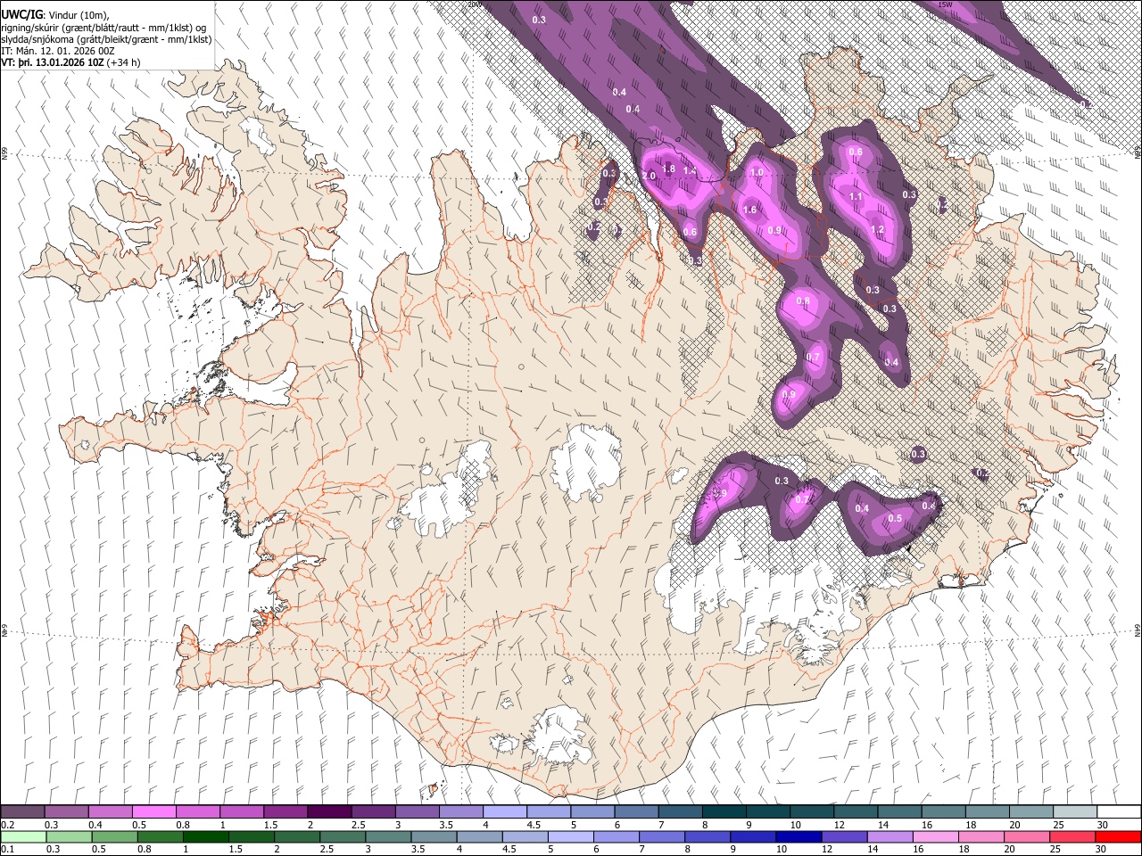Pick the dark green 1 swatch in lower scale
1142x856 pixels.
pyautogui.click(x=205, y=836)
